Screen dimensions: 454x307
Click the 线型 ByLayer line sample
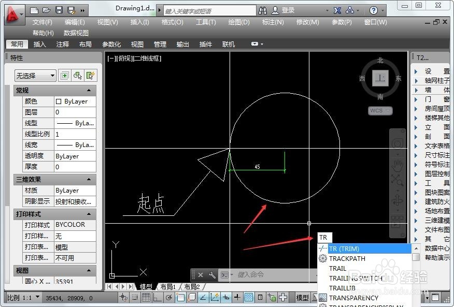click(x=64, y=123)
